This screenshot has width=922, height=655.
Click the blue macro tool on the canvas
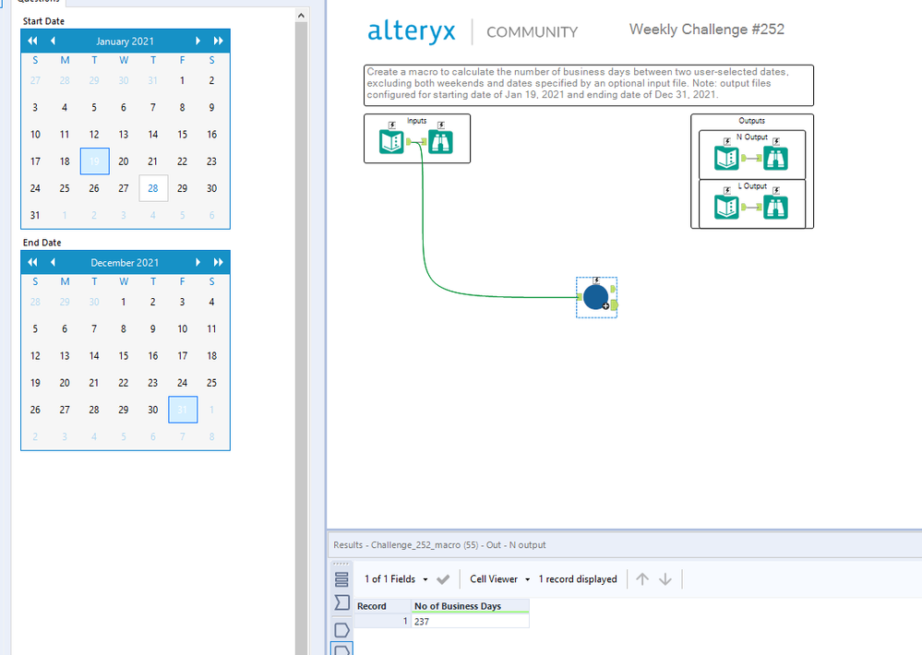click(595, 297)
